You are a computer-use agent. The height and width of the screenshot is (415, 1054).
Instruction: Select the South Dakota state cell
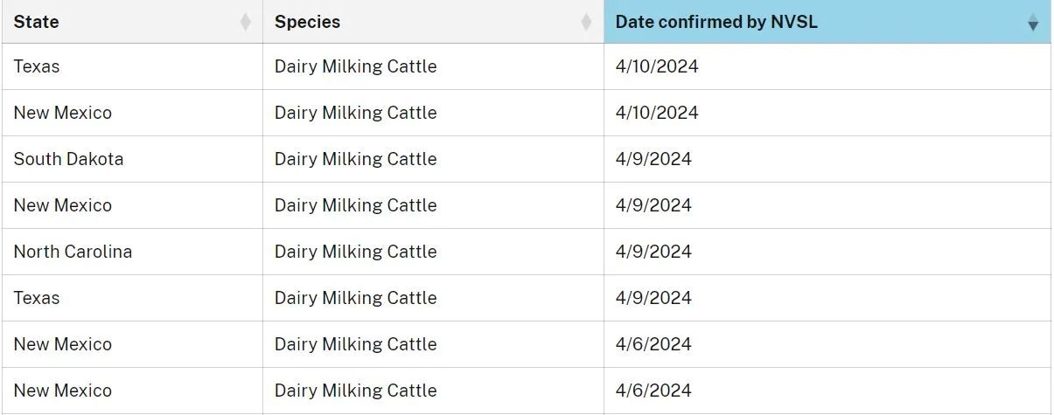68,159
